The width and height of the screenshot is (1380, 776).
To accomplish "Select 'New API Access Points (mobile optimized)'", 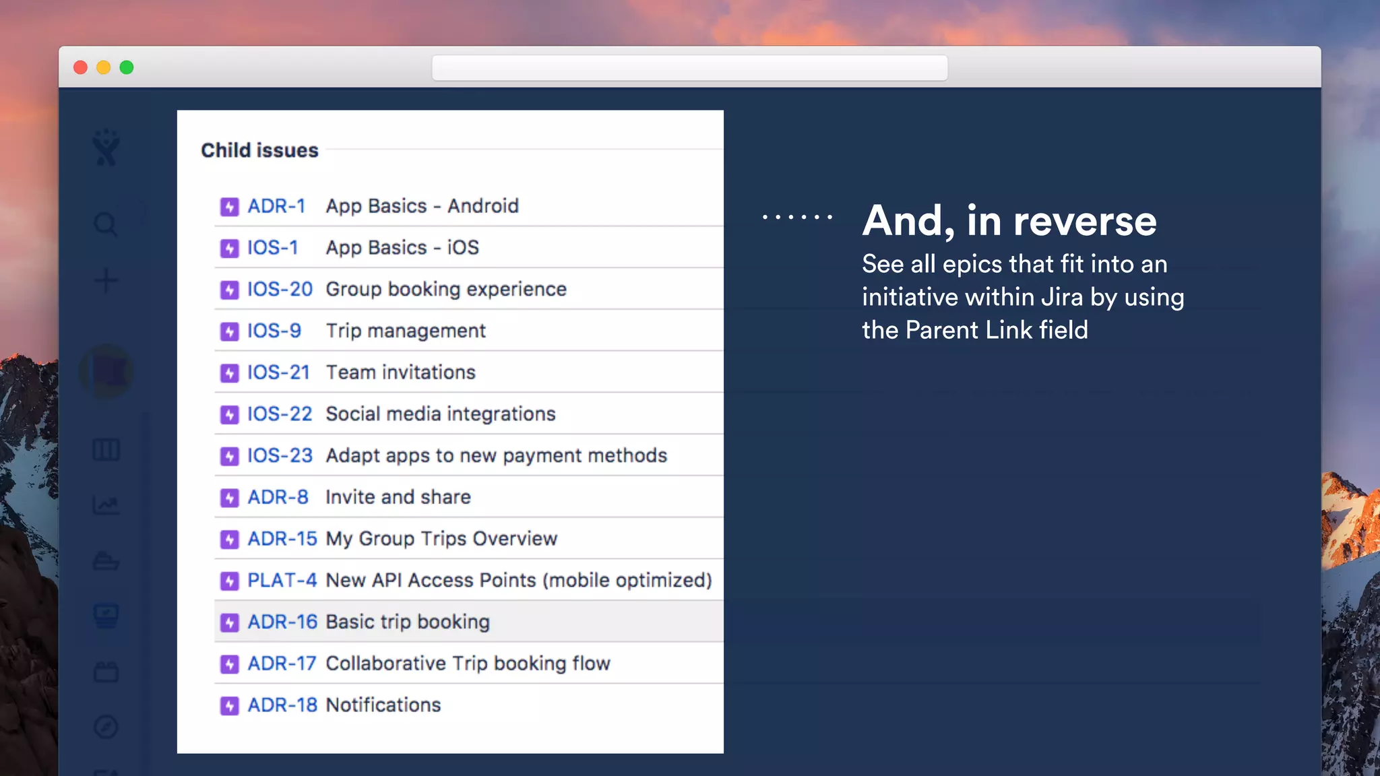I will click(x=519, y=581).
